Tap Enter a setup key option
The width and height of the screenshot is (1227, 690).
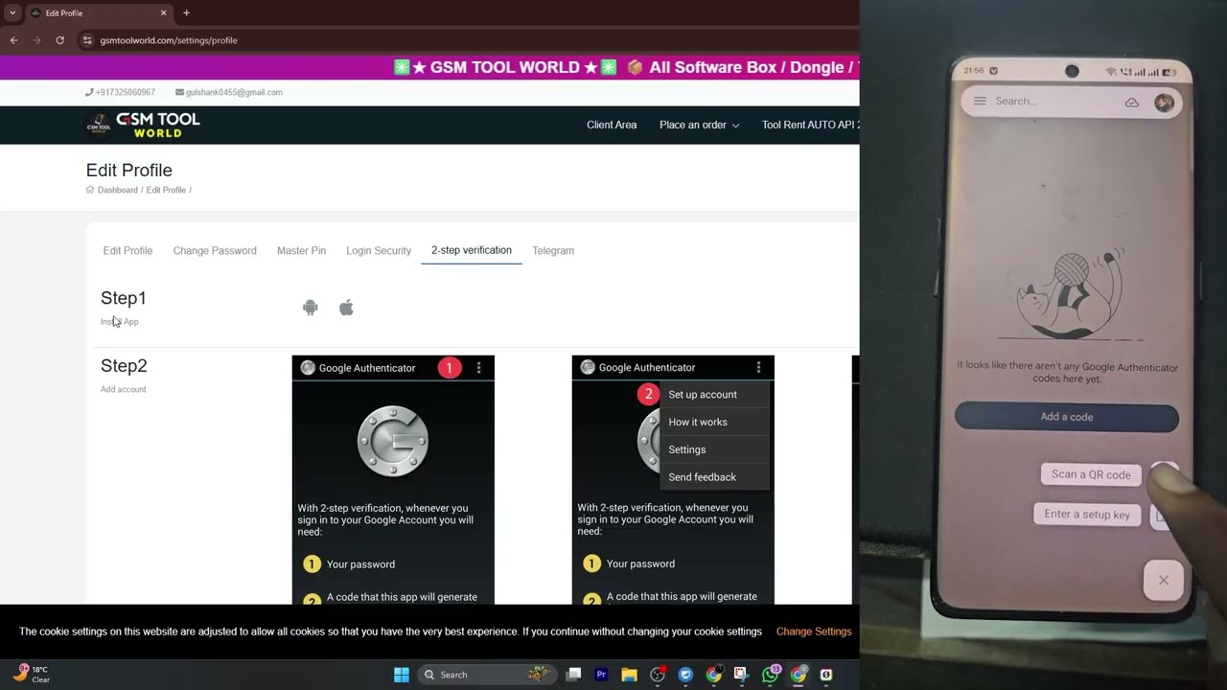(x=1087, y=515)
